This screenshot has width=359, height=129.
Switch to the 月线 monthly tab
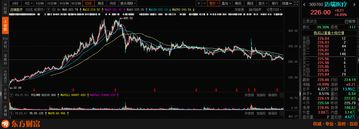(x=113, y=3)
